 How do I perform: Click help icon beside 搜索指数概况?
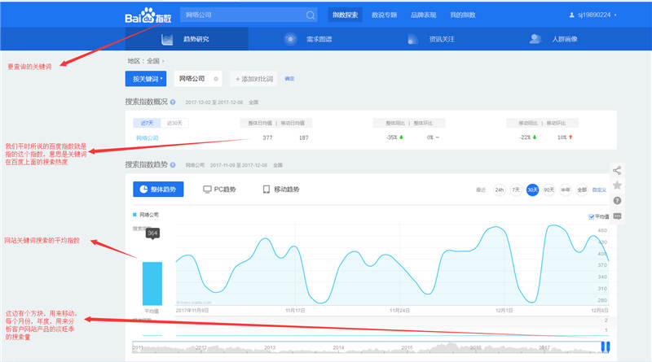[173, 102]
